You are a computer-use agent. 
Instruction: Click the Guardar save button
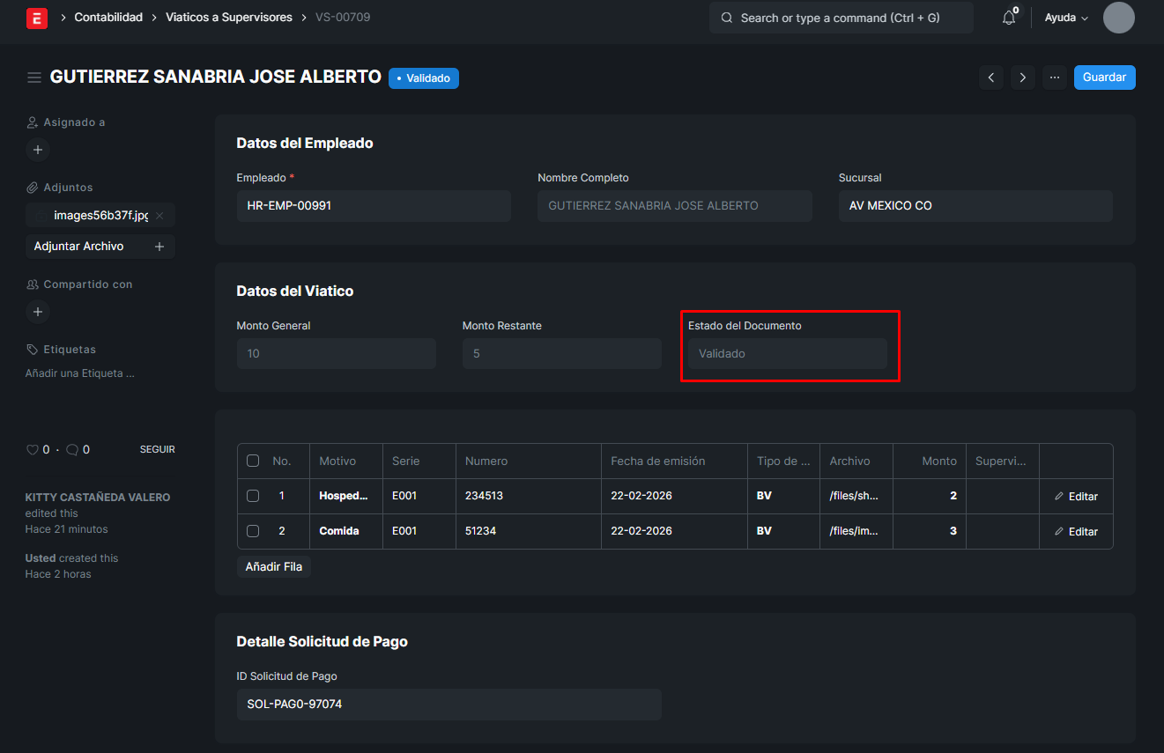coord(1104,78)
